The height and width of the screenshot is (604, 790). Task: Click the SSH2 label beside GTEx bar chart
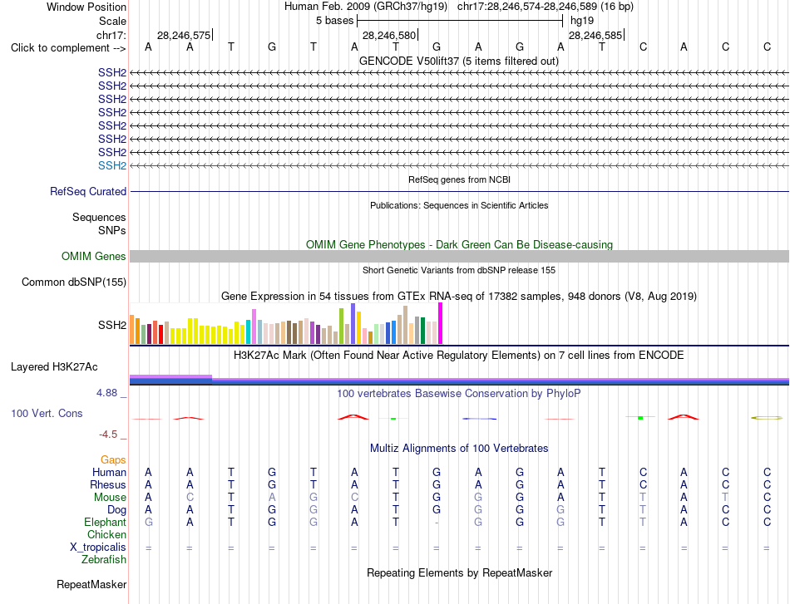pyautogui.click(x=112, y=325)
